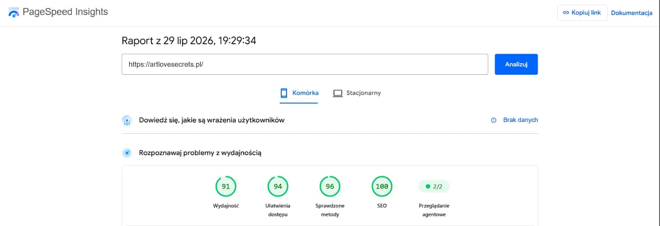Screen dimensions: 660x226
Task: Click the mobile phone icon for Komórka
Action: click(284, 93)
